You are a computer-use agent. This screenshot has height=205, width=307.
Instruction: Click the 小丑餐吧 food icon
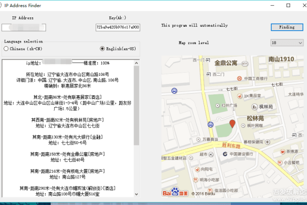click(280, 162)
